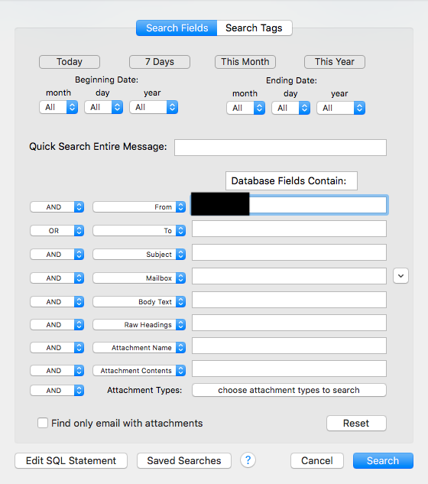Click the This Month button
The height and width of the screenshot is (484, 428).
point(245,62)
